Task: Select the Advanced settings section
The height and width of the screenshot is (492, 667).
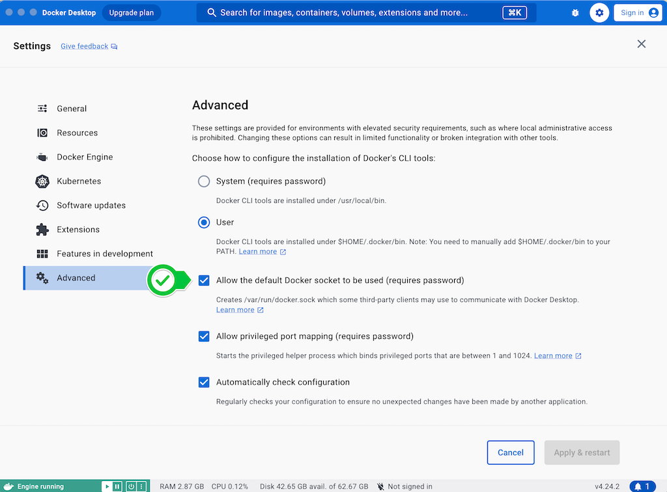Action: coord(87,278)
